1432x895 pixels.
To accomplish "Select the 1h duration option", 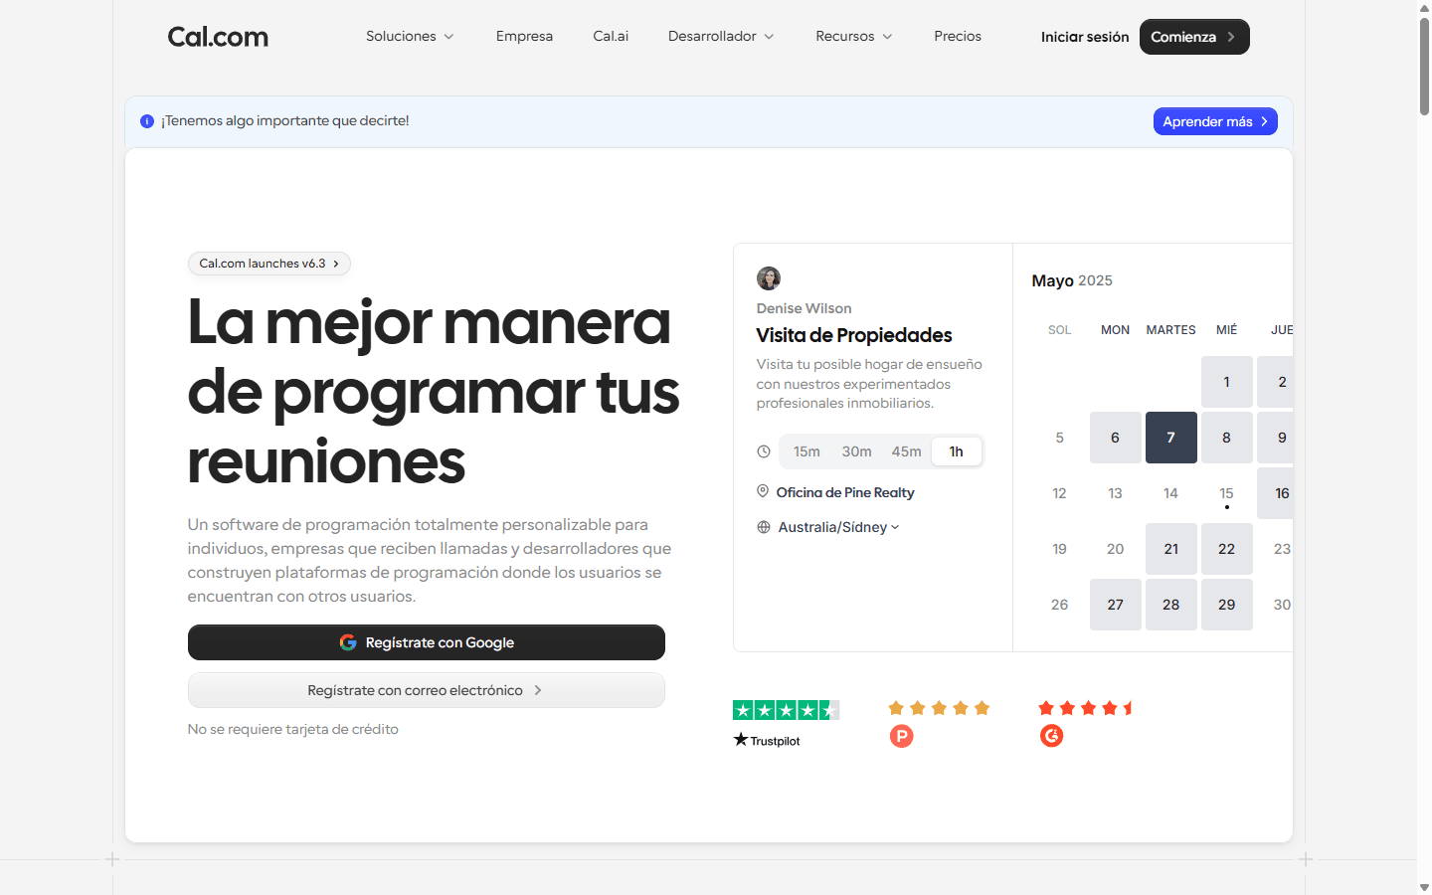I will (957, 451).
